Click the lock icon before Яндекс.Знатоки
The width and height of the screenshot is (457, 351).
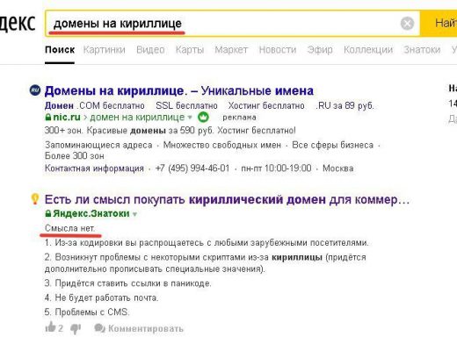click(48, 213)
